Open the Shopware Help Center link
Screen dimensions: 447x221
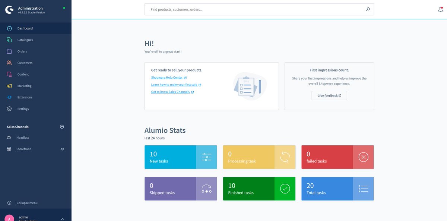point(169,78)
